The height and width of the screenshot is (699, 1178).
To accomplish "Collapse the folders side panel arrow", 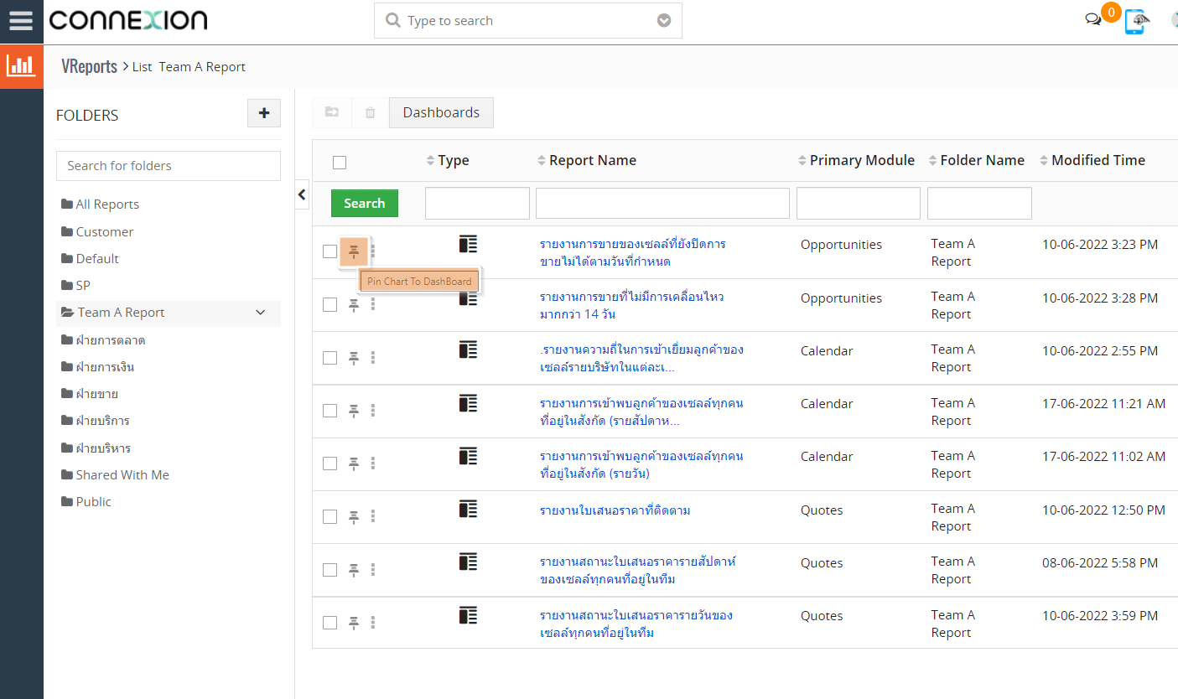I will [302, 194].
